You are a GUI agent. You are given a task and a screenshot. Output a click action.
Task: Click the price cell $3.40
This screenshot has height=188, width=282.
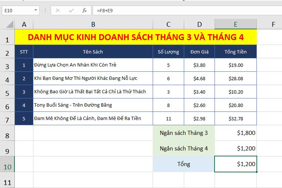click(199, 91)
